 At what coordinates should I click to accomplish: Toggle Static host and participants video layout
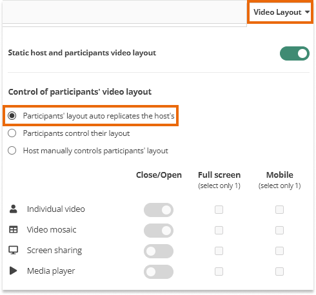click(295, 53)
